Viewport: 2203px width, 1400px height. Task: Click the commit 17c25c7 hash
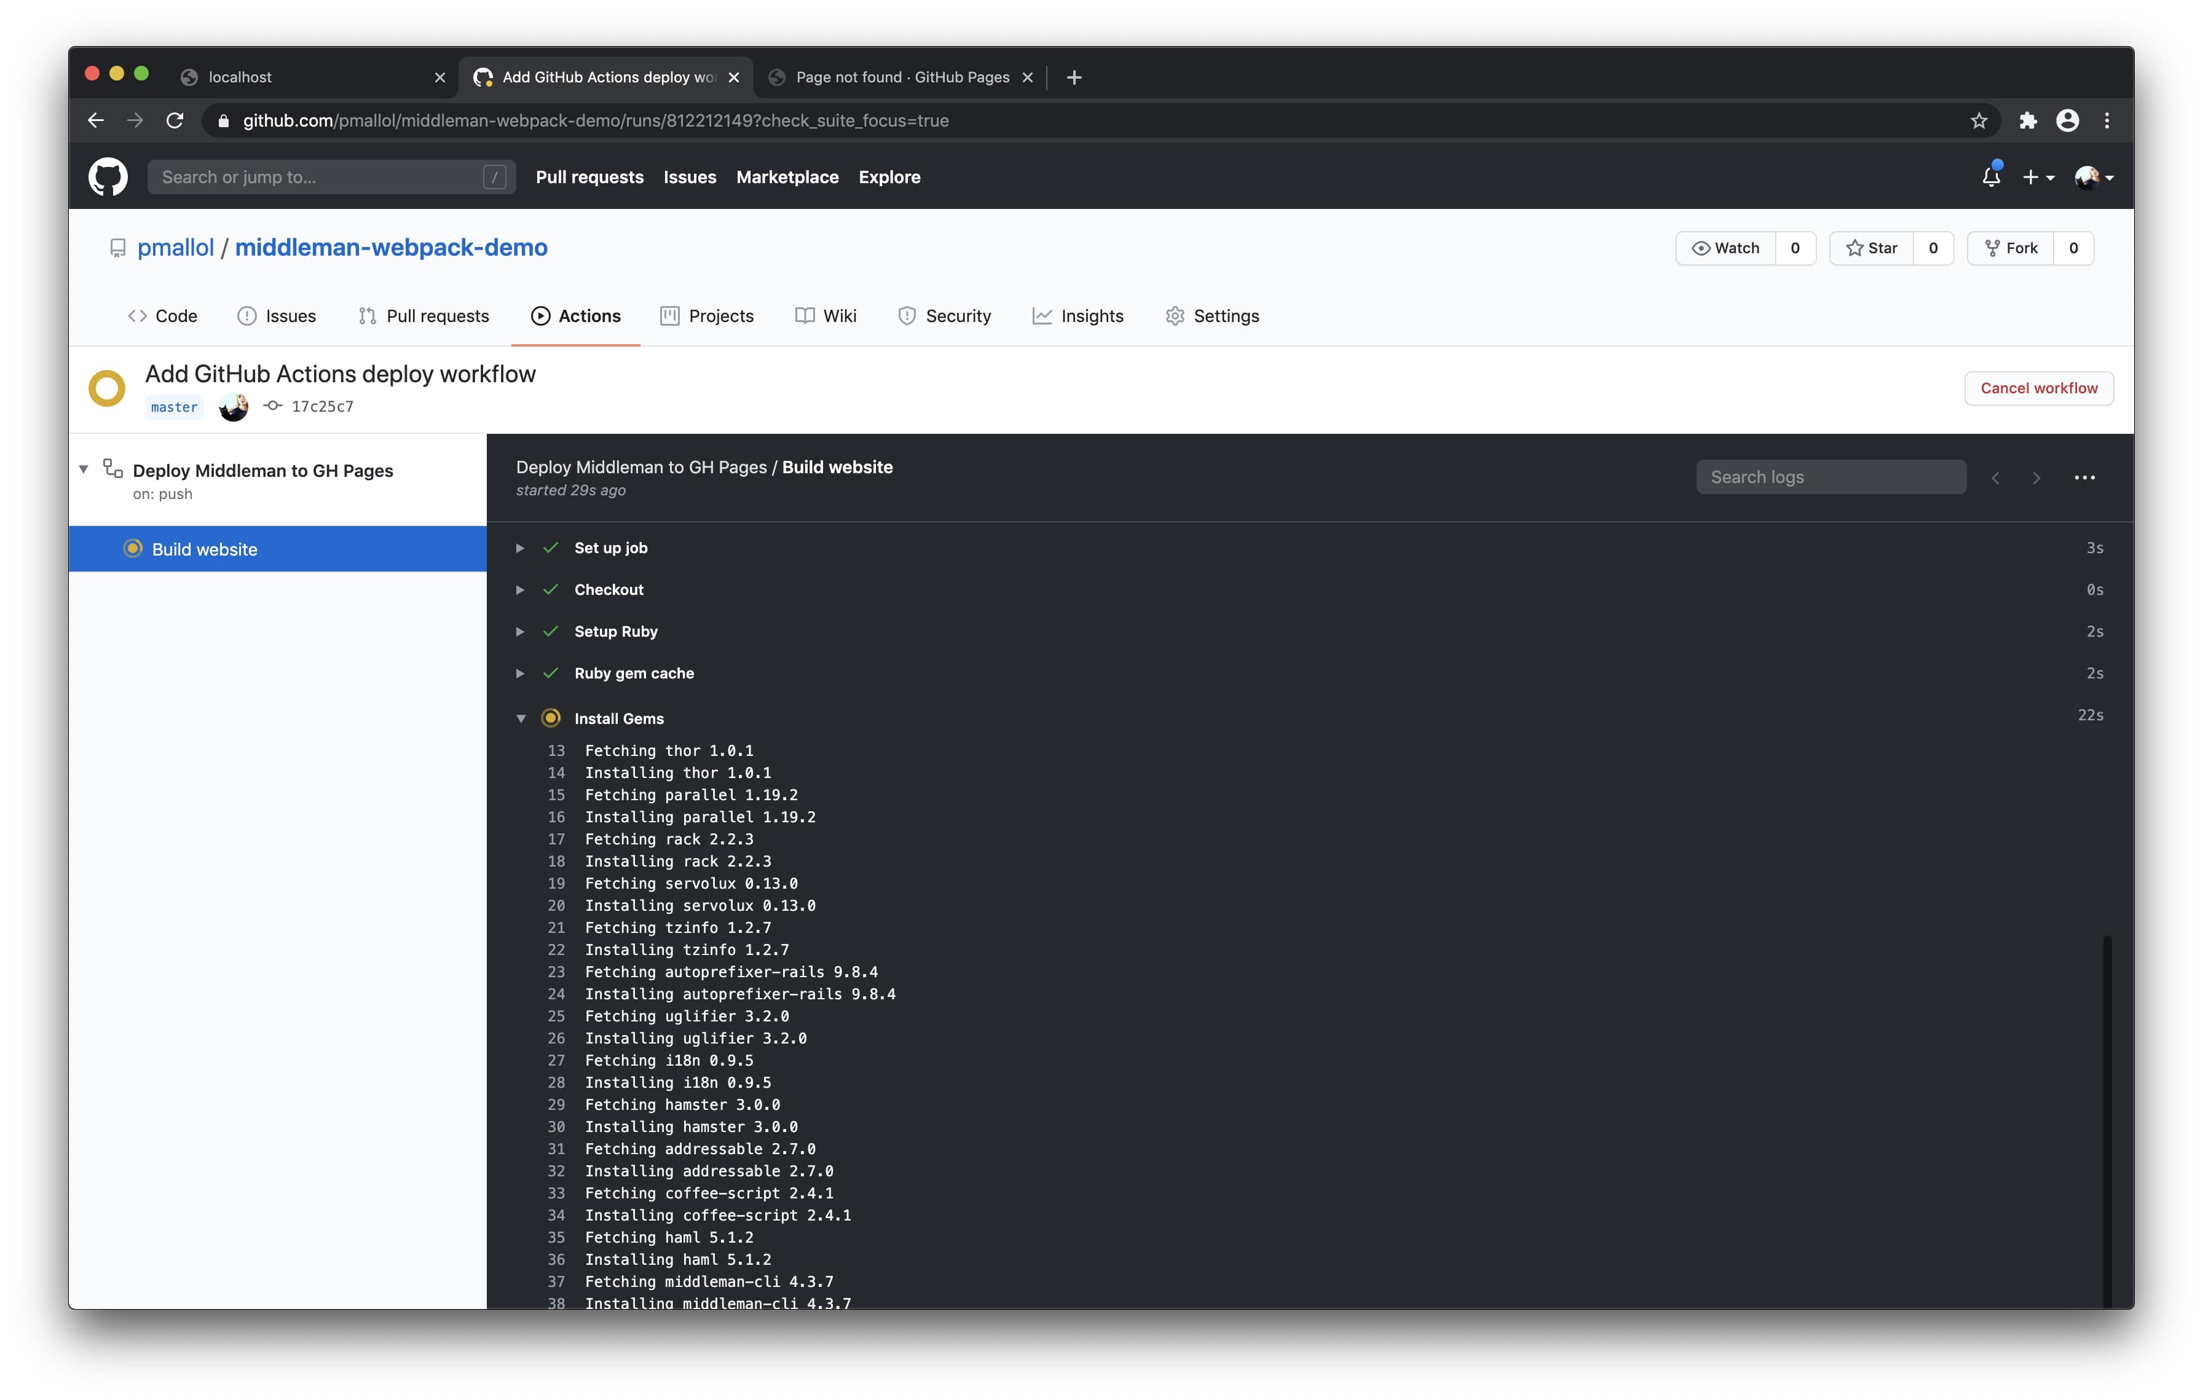322,407
